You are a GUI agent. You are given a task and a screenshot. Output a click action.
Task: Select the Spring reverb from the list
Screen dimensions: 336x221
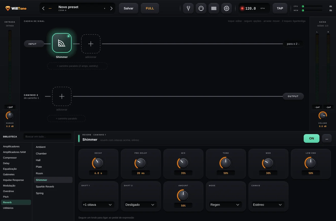(53, 193)
